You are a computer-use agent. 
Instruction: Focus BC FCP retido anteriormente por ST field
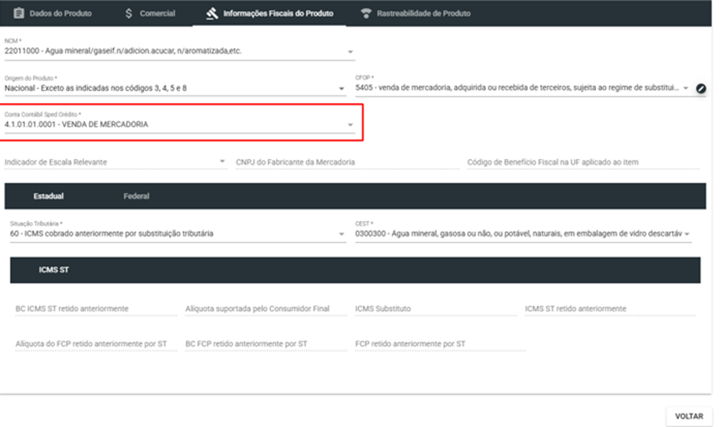[266, 343]
